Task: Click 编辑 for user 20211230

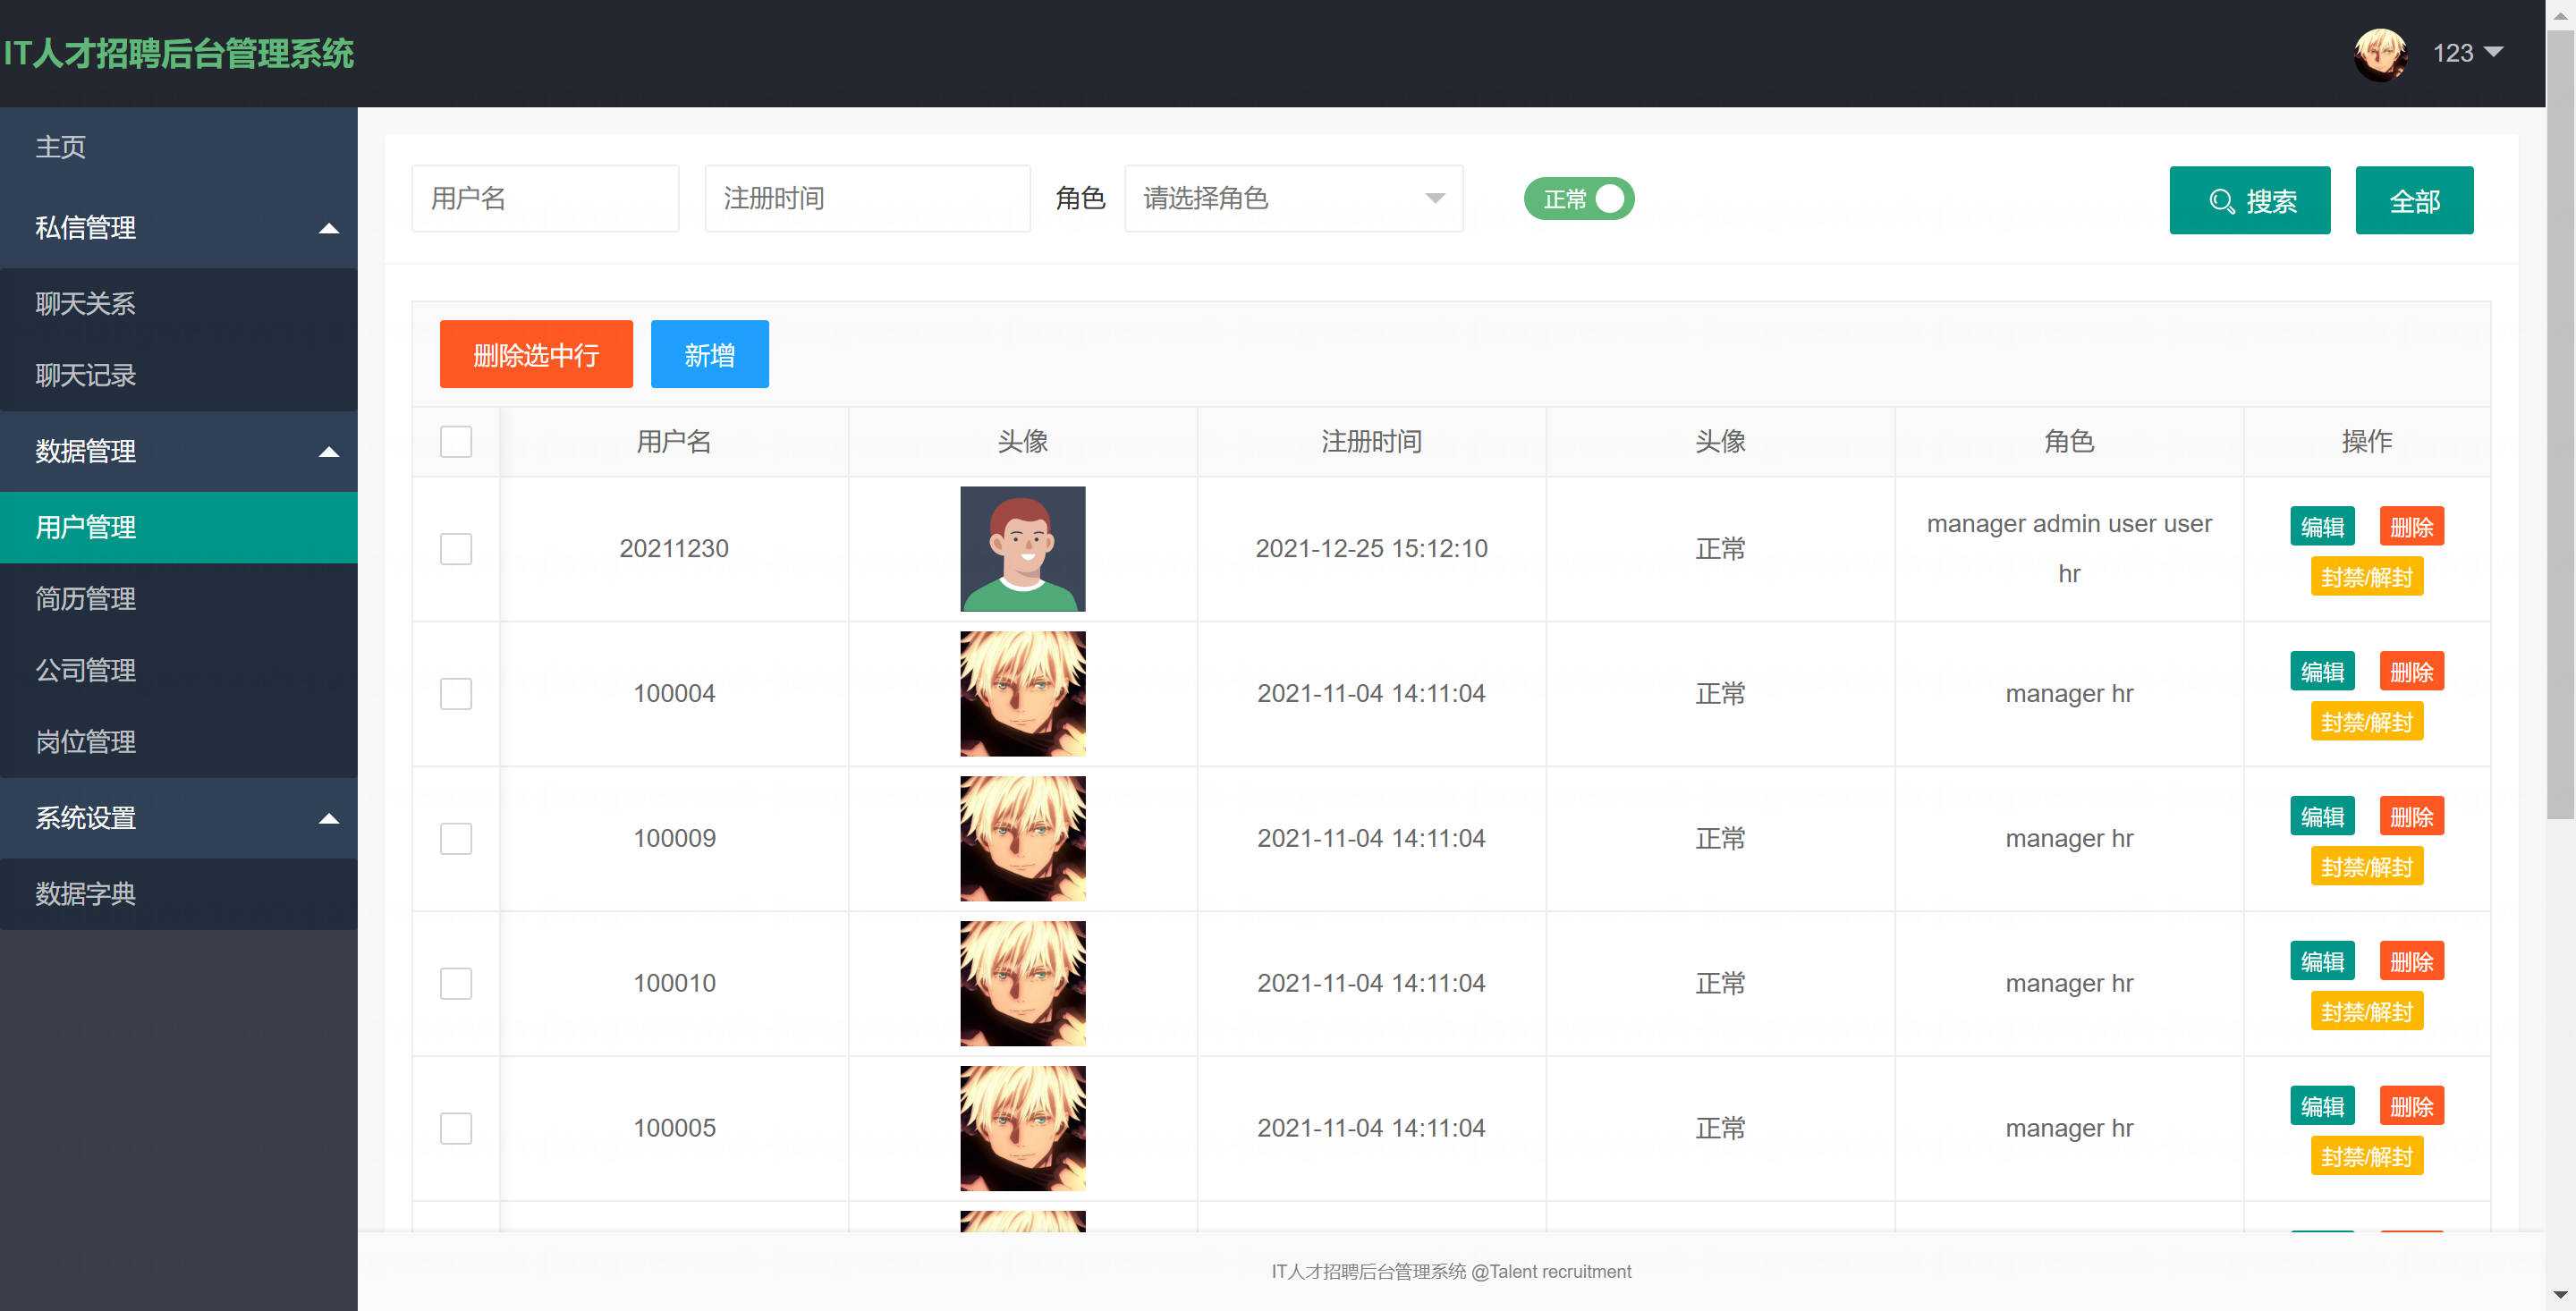Action: click(2322, 527)
